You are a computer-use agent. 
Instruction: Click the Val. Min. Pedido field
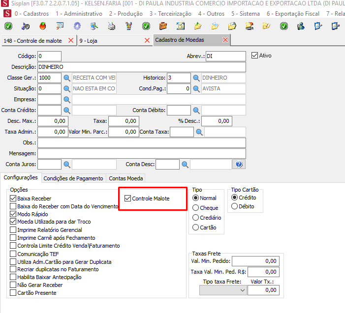255,261
